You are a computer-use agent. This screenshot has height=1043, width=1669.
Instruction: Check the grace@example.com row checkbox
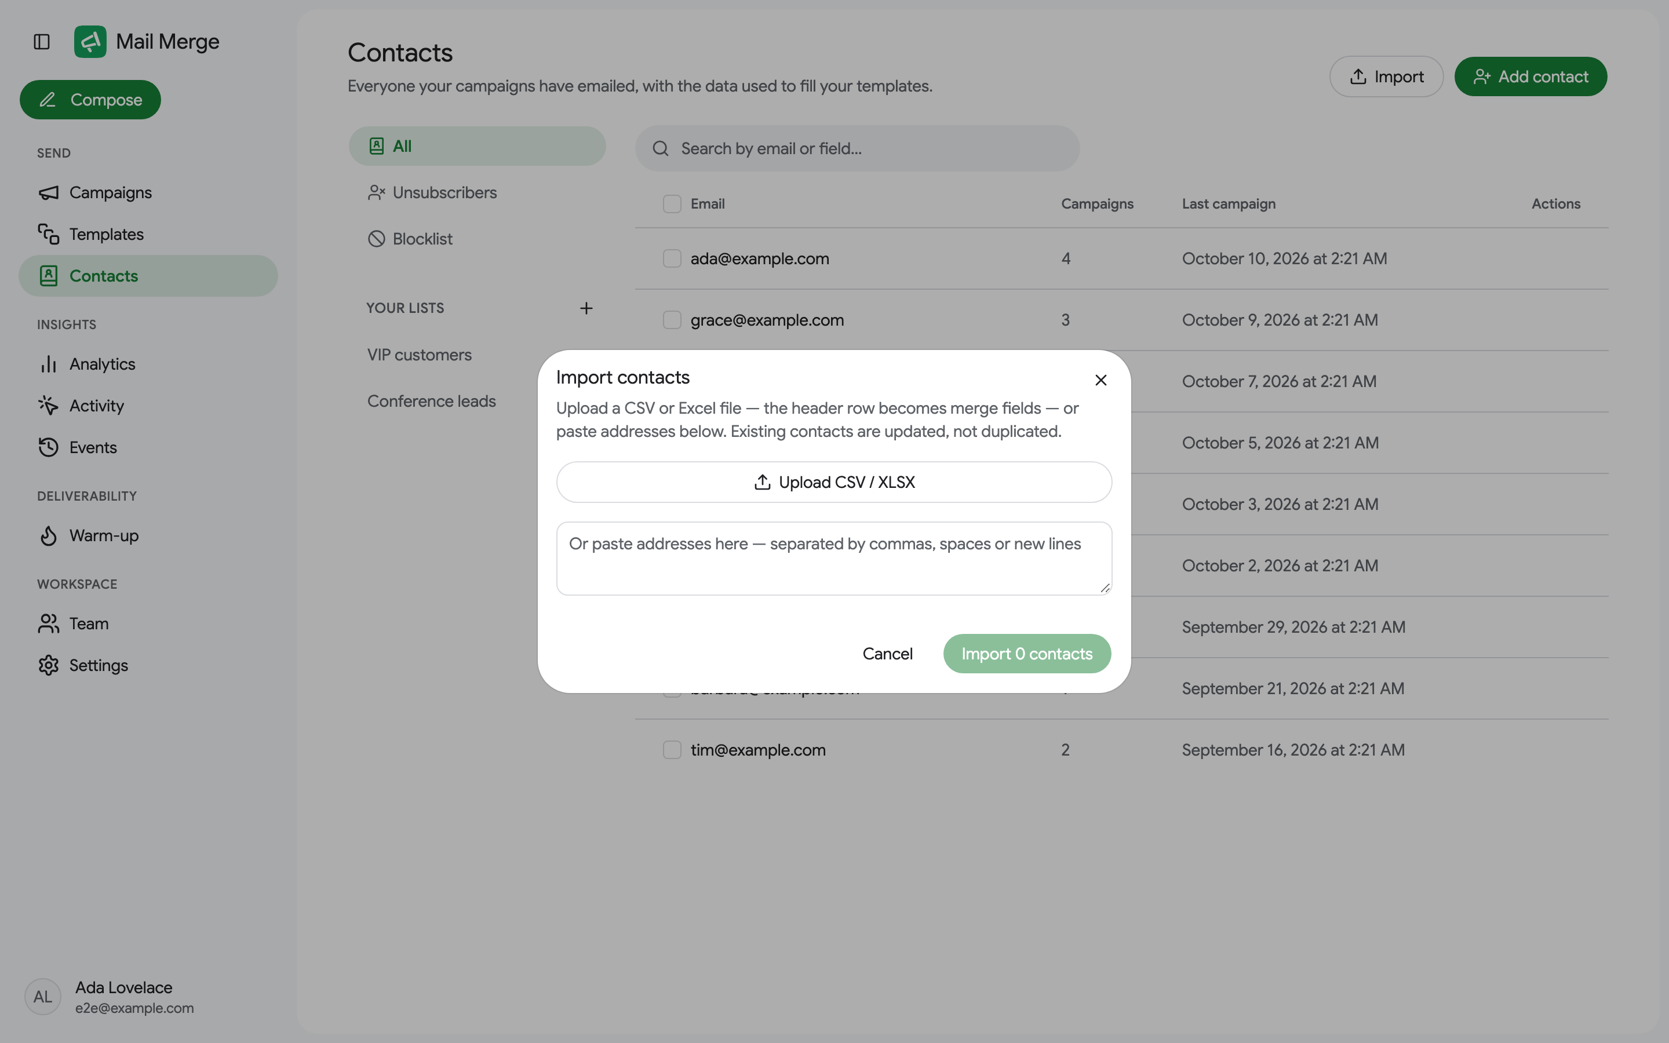coord(672,320)
